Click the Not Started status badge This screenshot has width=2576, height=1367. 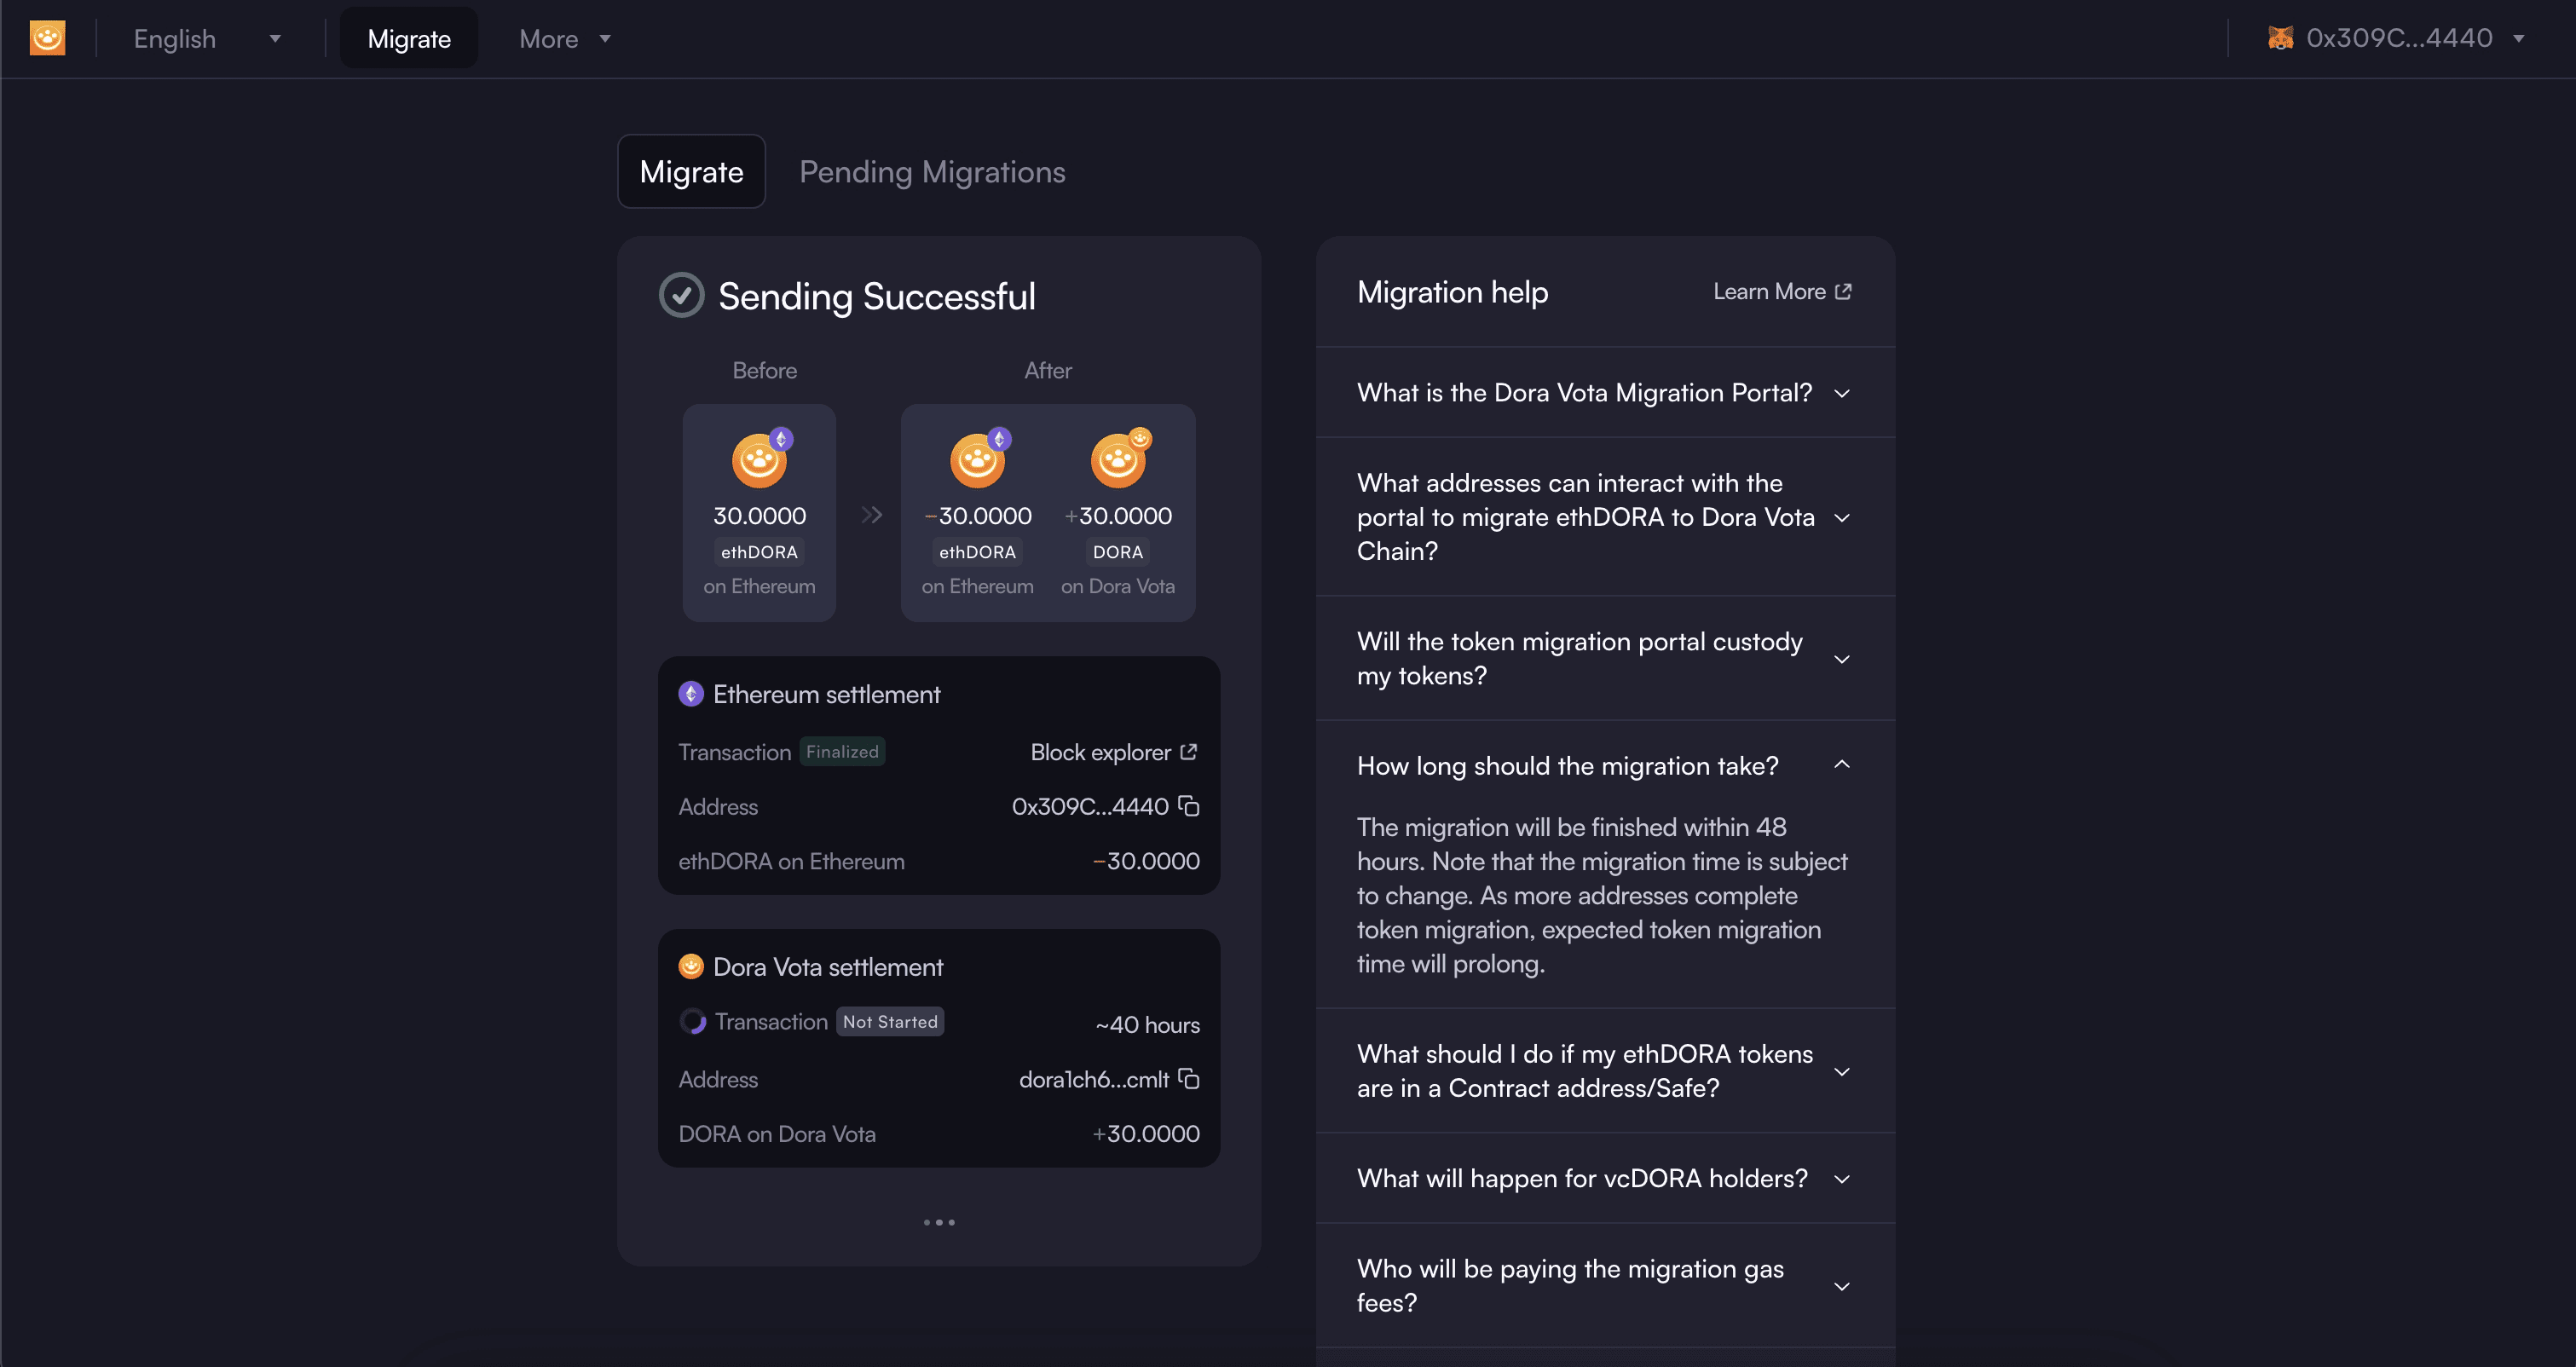click(890, 1021)
